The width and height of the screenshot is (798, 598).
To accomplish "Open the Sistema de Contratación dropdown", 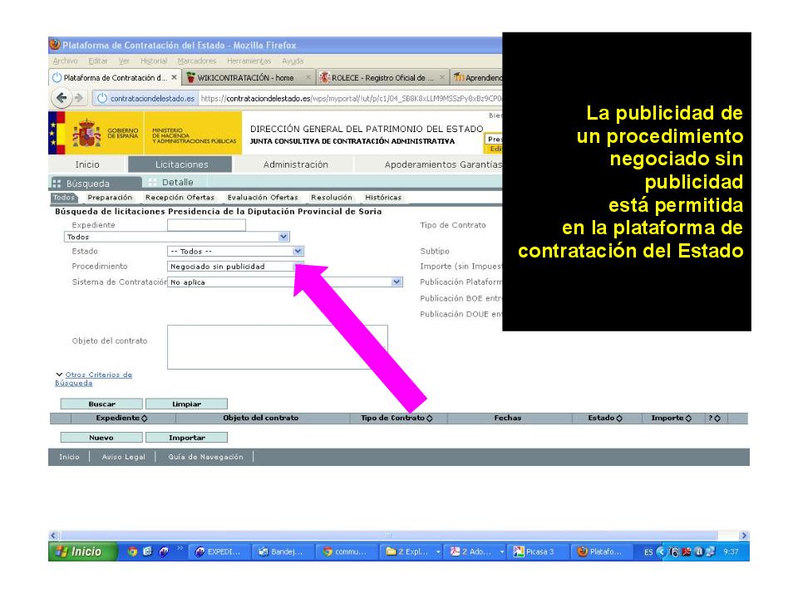I will coord(397,282).
